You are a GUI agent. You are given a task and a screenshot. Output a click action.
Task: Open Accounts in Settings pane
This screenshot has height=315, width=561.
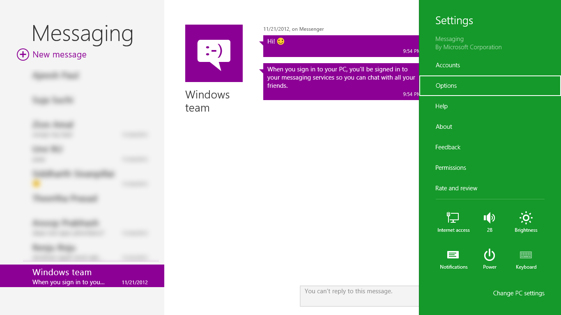490,65
